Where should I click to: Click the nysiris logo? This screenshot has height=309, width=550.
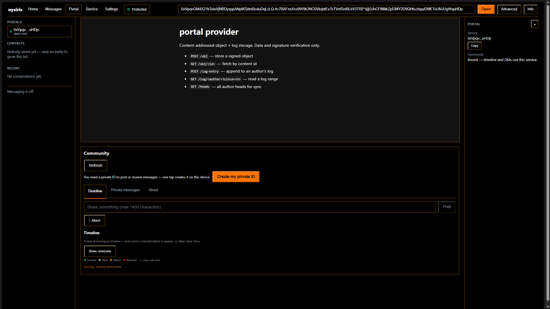click(15, 9)
